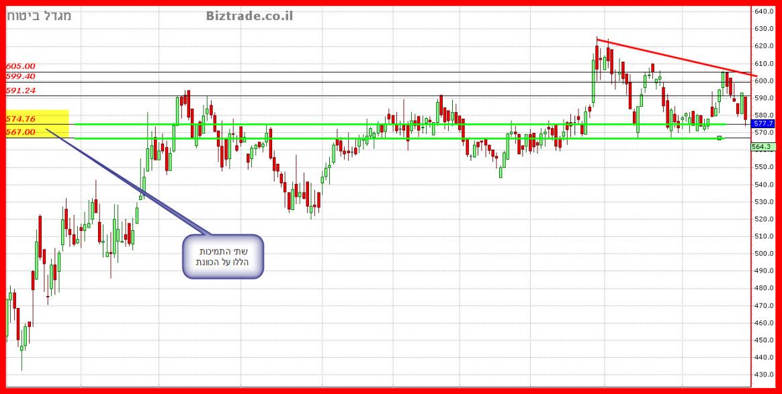Click the callout bubble with Hebrew text
Viewport: 782px width, 394px height.
tap(222, 256)
